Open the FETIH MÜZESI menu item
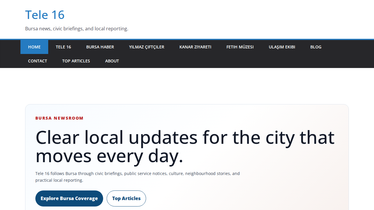This screenshot has width=374, height=210. coord(240,47)
